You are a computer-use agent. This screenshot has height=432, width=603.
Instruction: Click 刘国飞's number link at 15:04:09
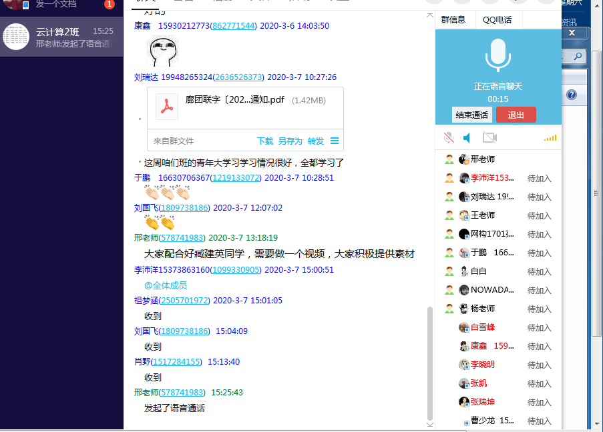point(184,331)
